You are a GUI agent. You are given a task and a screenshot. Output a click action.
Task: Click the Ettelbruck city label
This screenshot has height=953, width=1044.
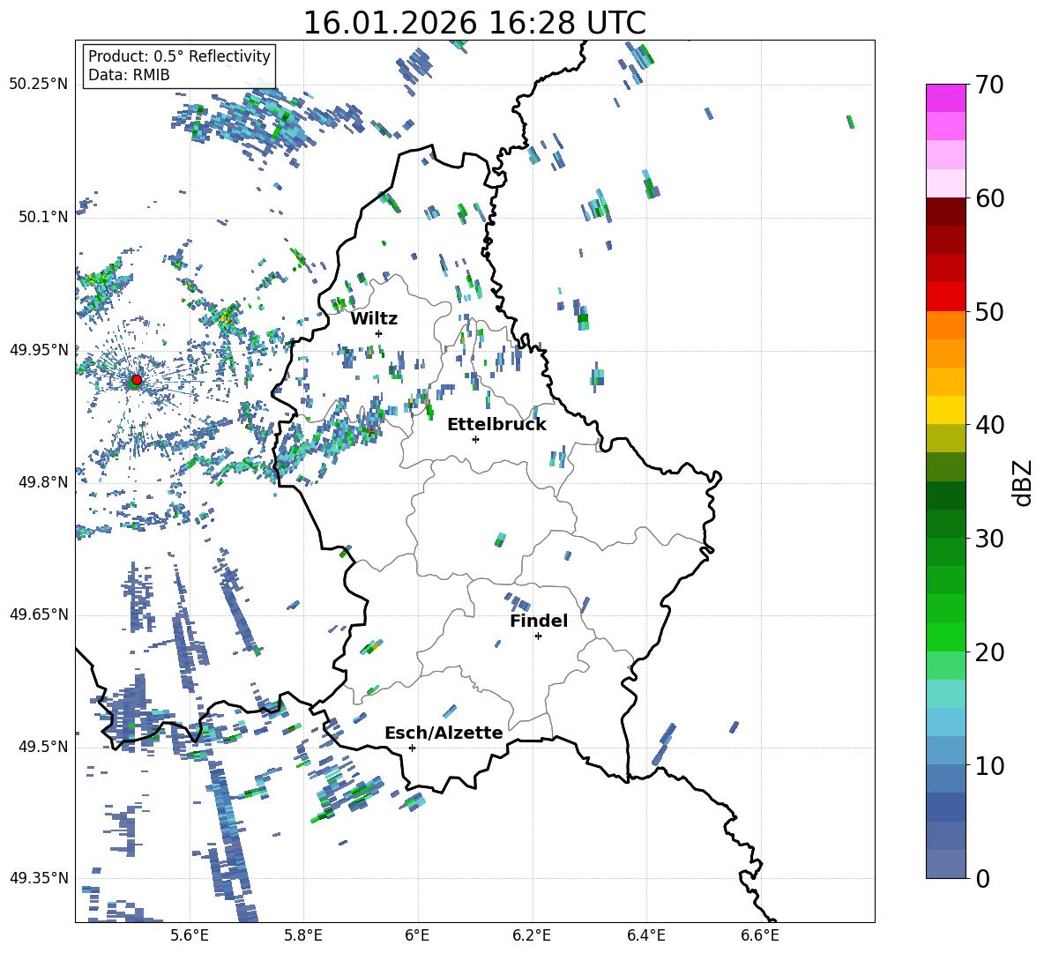click(x=496, y=425)
